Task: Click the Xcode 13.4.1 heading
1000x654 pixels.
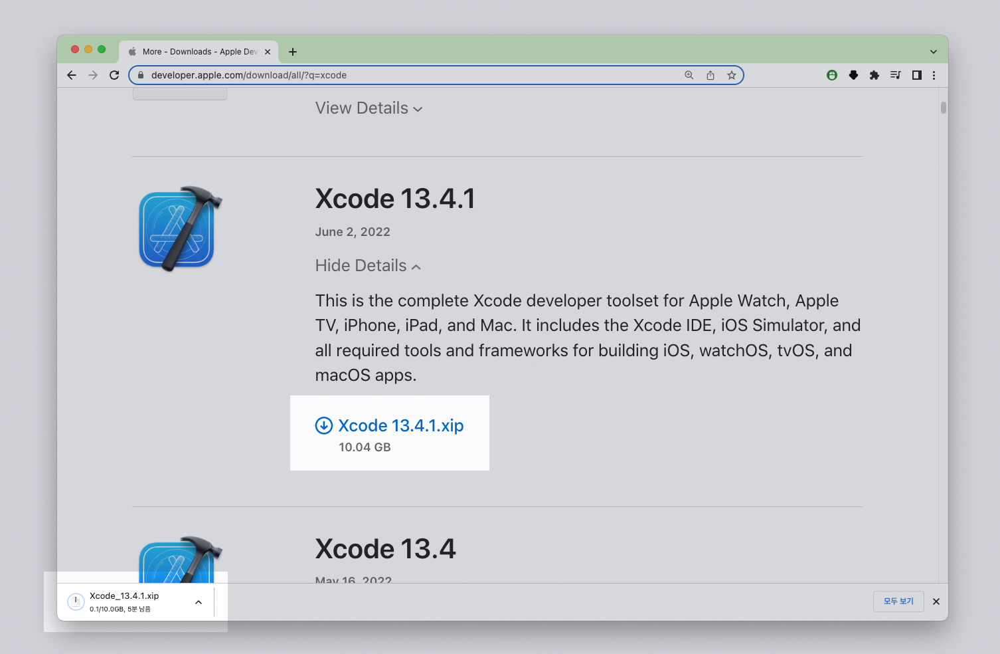Action: pos(395,199)
